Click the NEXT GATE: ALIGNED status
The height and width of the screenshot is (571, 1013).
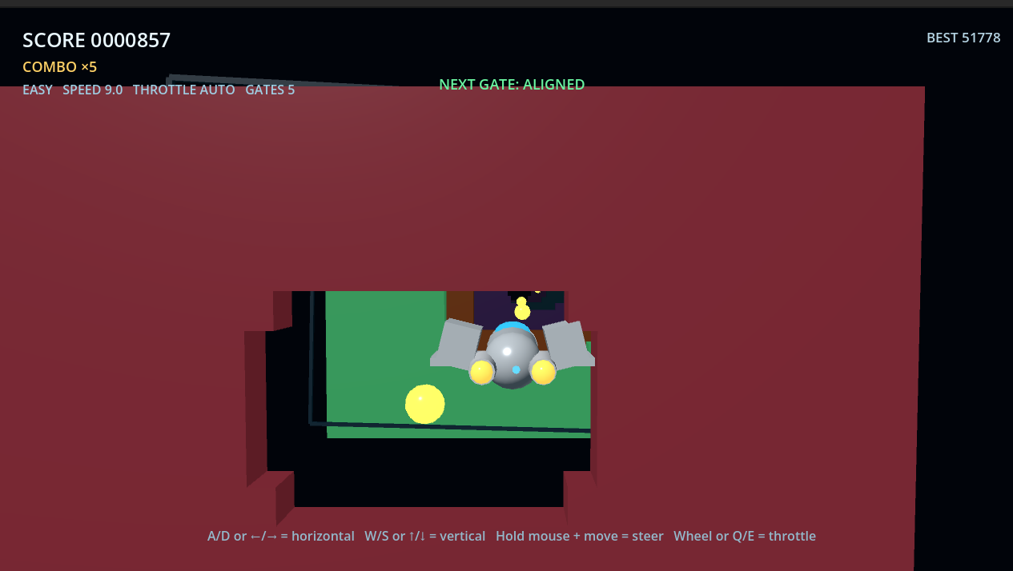pos(512,84)
